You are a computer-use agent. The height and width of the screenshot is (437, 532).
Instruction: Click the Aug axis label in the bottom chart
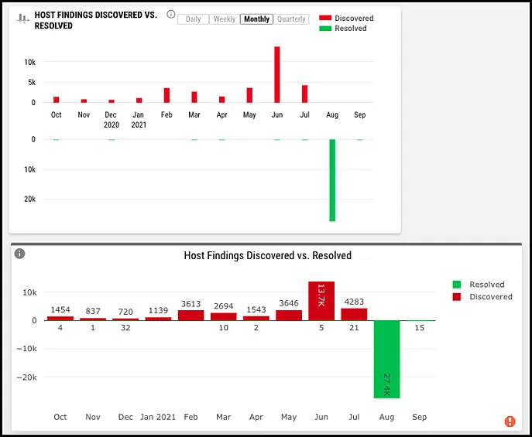[x=386, y=417]
